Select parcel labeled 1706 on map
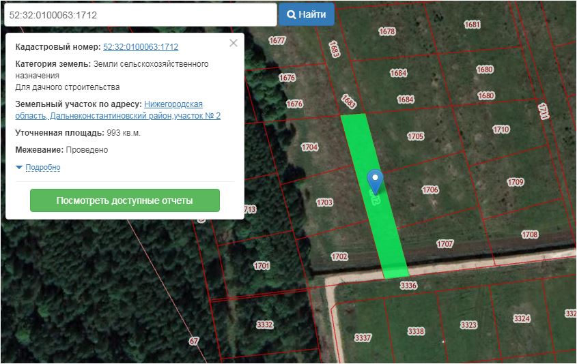Image resolution: width=577 pixels, height=364 pixels. (430, 189)
